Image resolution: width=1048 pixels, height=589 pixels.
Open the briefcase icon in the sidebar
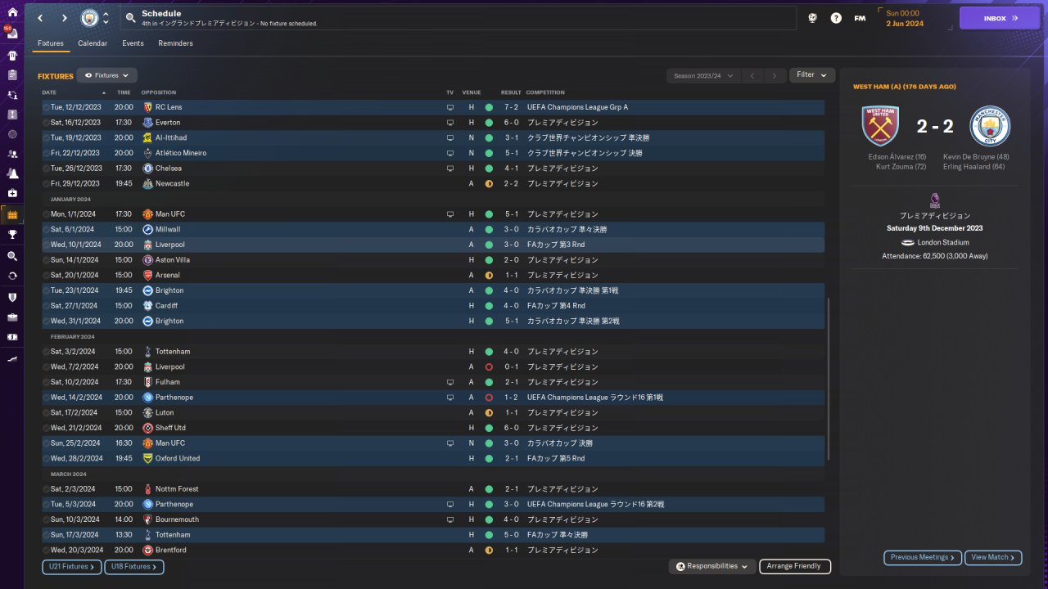pyautogui.click(x=12, y=317)
